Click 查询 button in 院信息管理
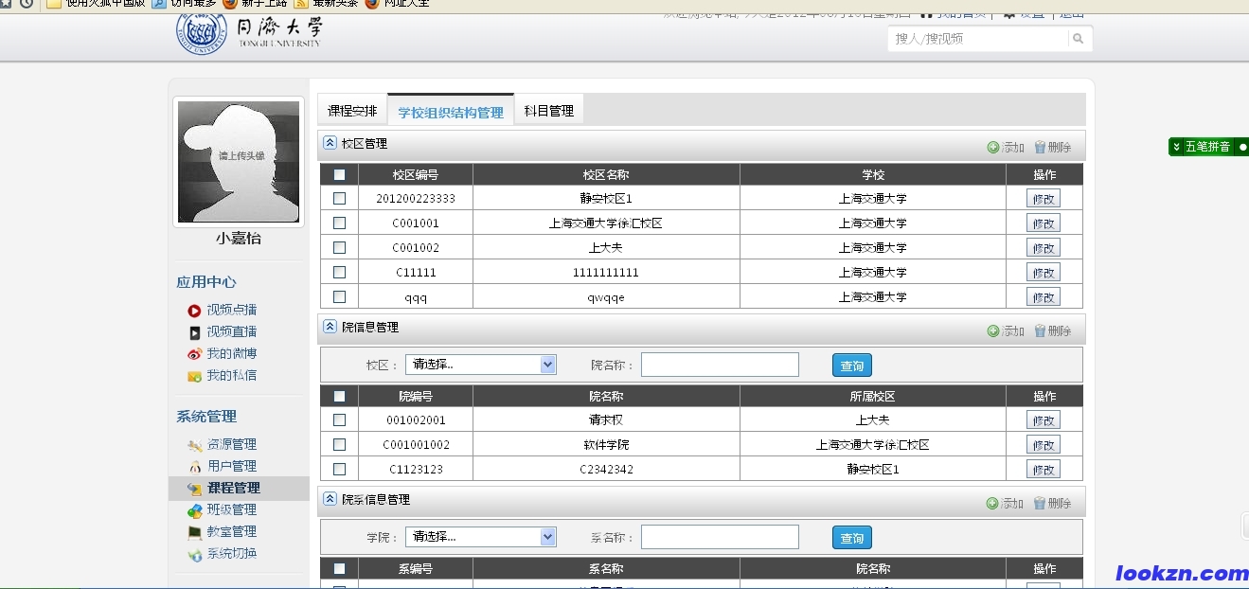Viewport: 1249px width, 589px height. [x=851, y=366]
